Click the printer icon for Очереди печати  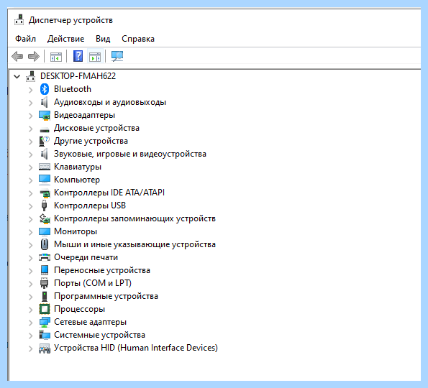coord(45,257)
